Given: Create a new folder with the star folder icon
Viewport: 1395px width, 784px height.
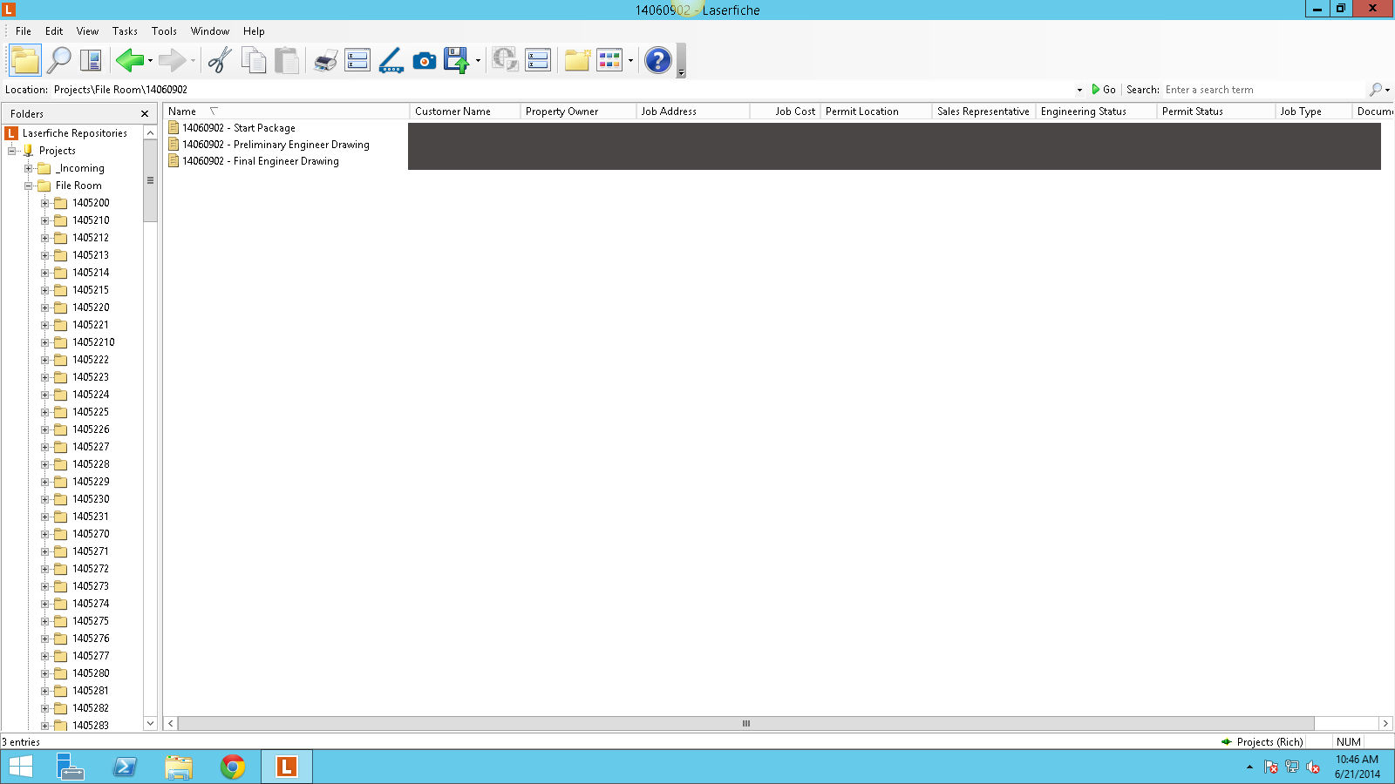Looking at the screenshot, I should click(576, 60).
